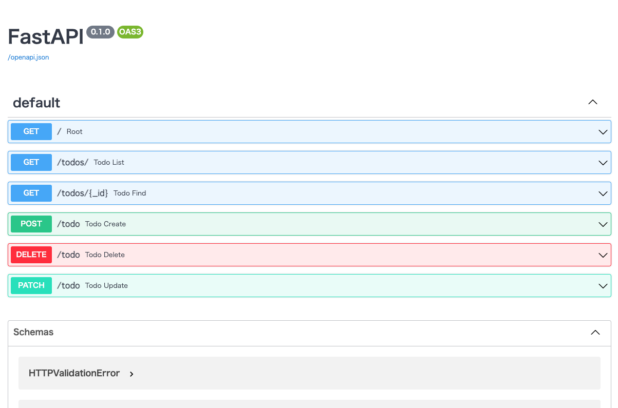Click the GET badge for Root

[31, 131]
